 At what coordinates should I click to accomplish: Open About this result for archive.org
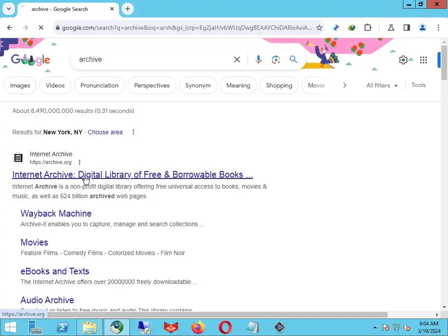(80, 162)
